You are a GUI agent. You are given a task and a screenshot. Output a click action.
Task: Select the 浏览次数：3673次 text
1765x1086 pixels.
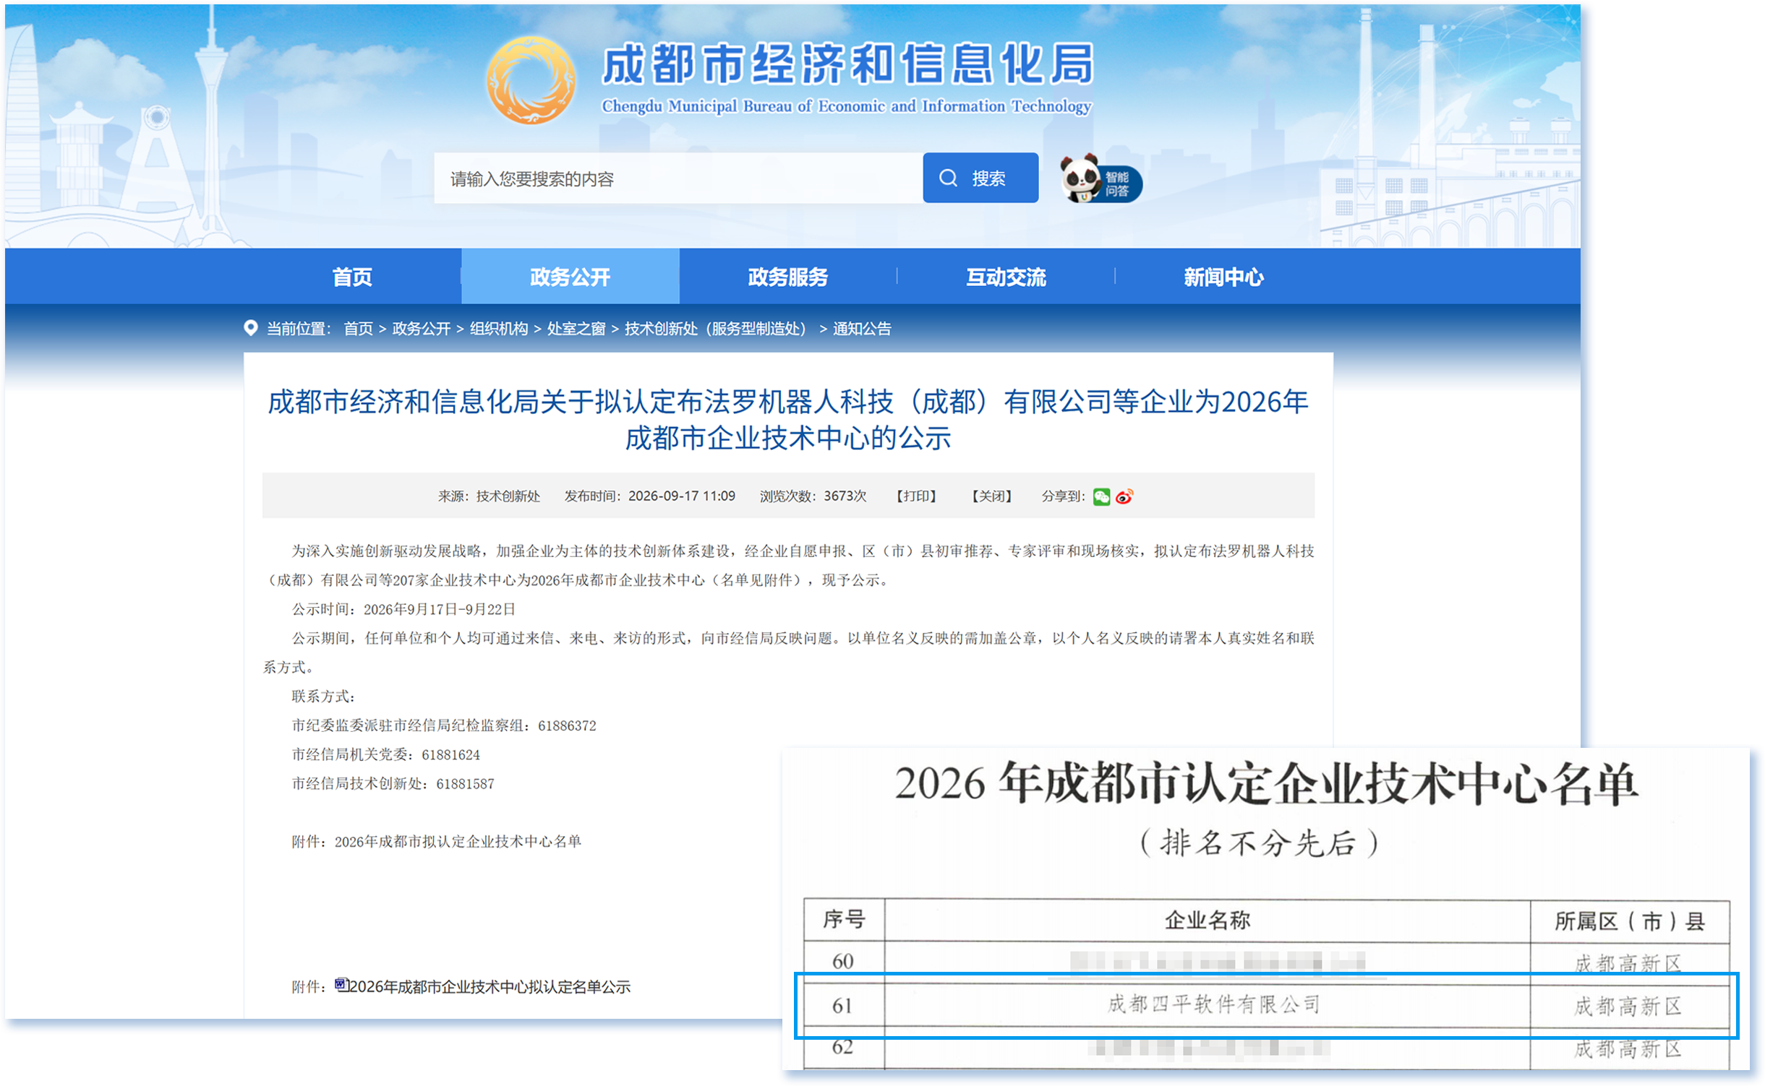click(x=813, y=496)
